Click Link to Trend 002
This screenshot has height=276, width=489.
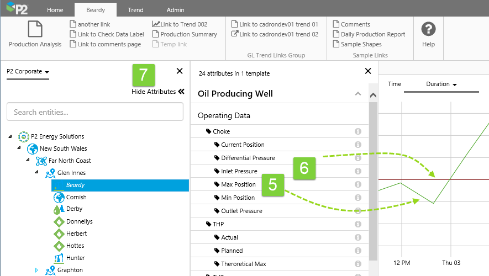183,24
